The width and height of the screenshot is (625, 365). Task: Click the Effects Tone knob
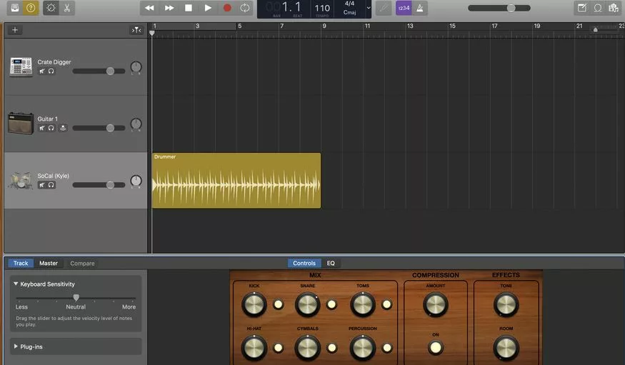click(x=506, y=305)
